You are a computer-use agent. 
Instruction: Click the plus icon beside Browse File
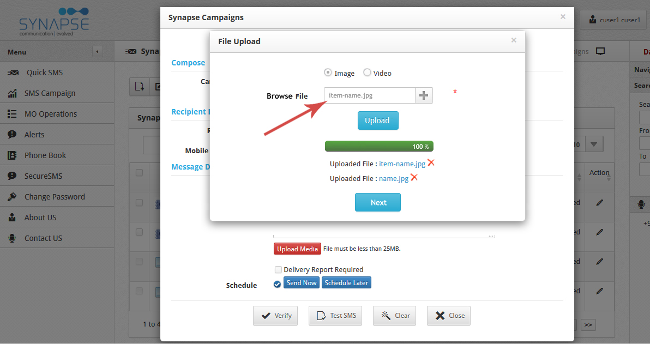[424, 95]
